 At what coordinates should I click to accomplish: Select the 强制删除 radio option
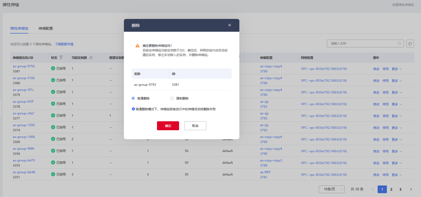172,98
